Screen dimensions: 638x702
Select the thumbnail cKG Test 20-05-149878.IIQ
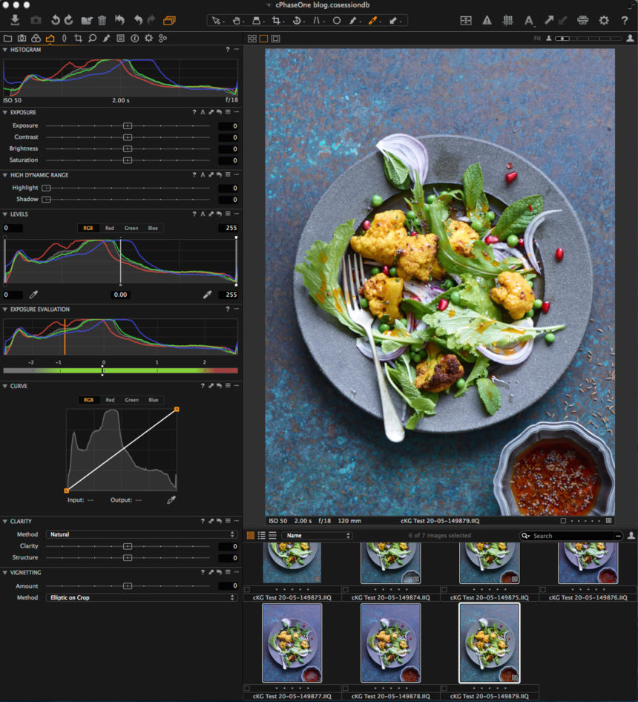tap(390, 643)
